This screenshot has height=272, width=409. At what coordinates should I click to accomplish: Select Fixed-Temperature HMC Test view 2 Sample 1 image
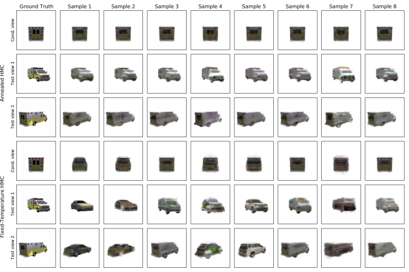pyautogui.click(x=79, y=248)
